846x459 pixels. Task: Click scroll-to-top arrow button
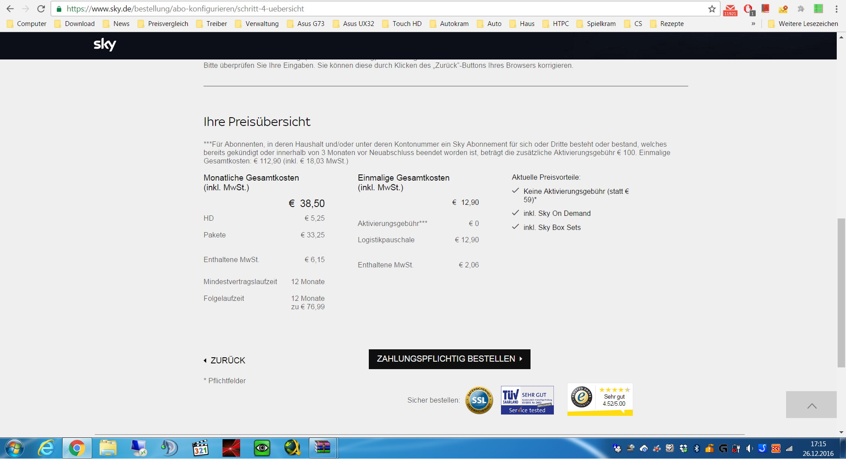coord(811,405)
